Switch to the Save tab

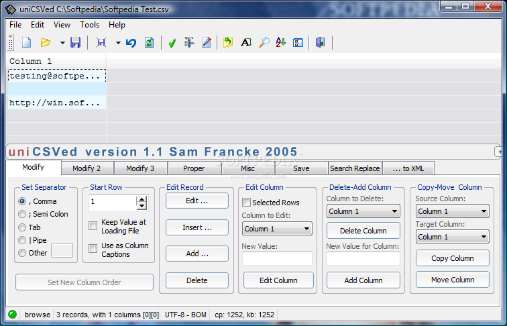[x=301, y=168]
